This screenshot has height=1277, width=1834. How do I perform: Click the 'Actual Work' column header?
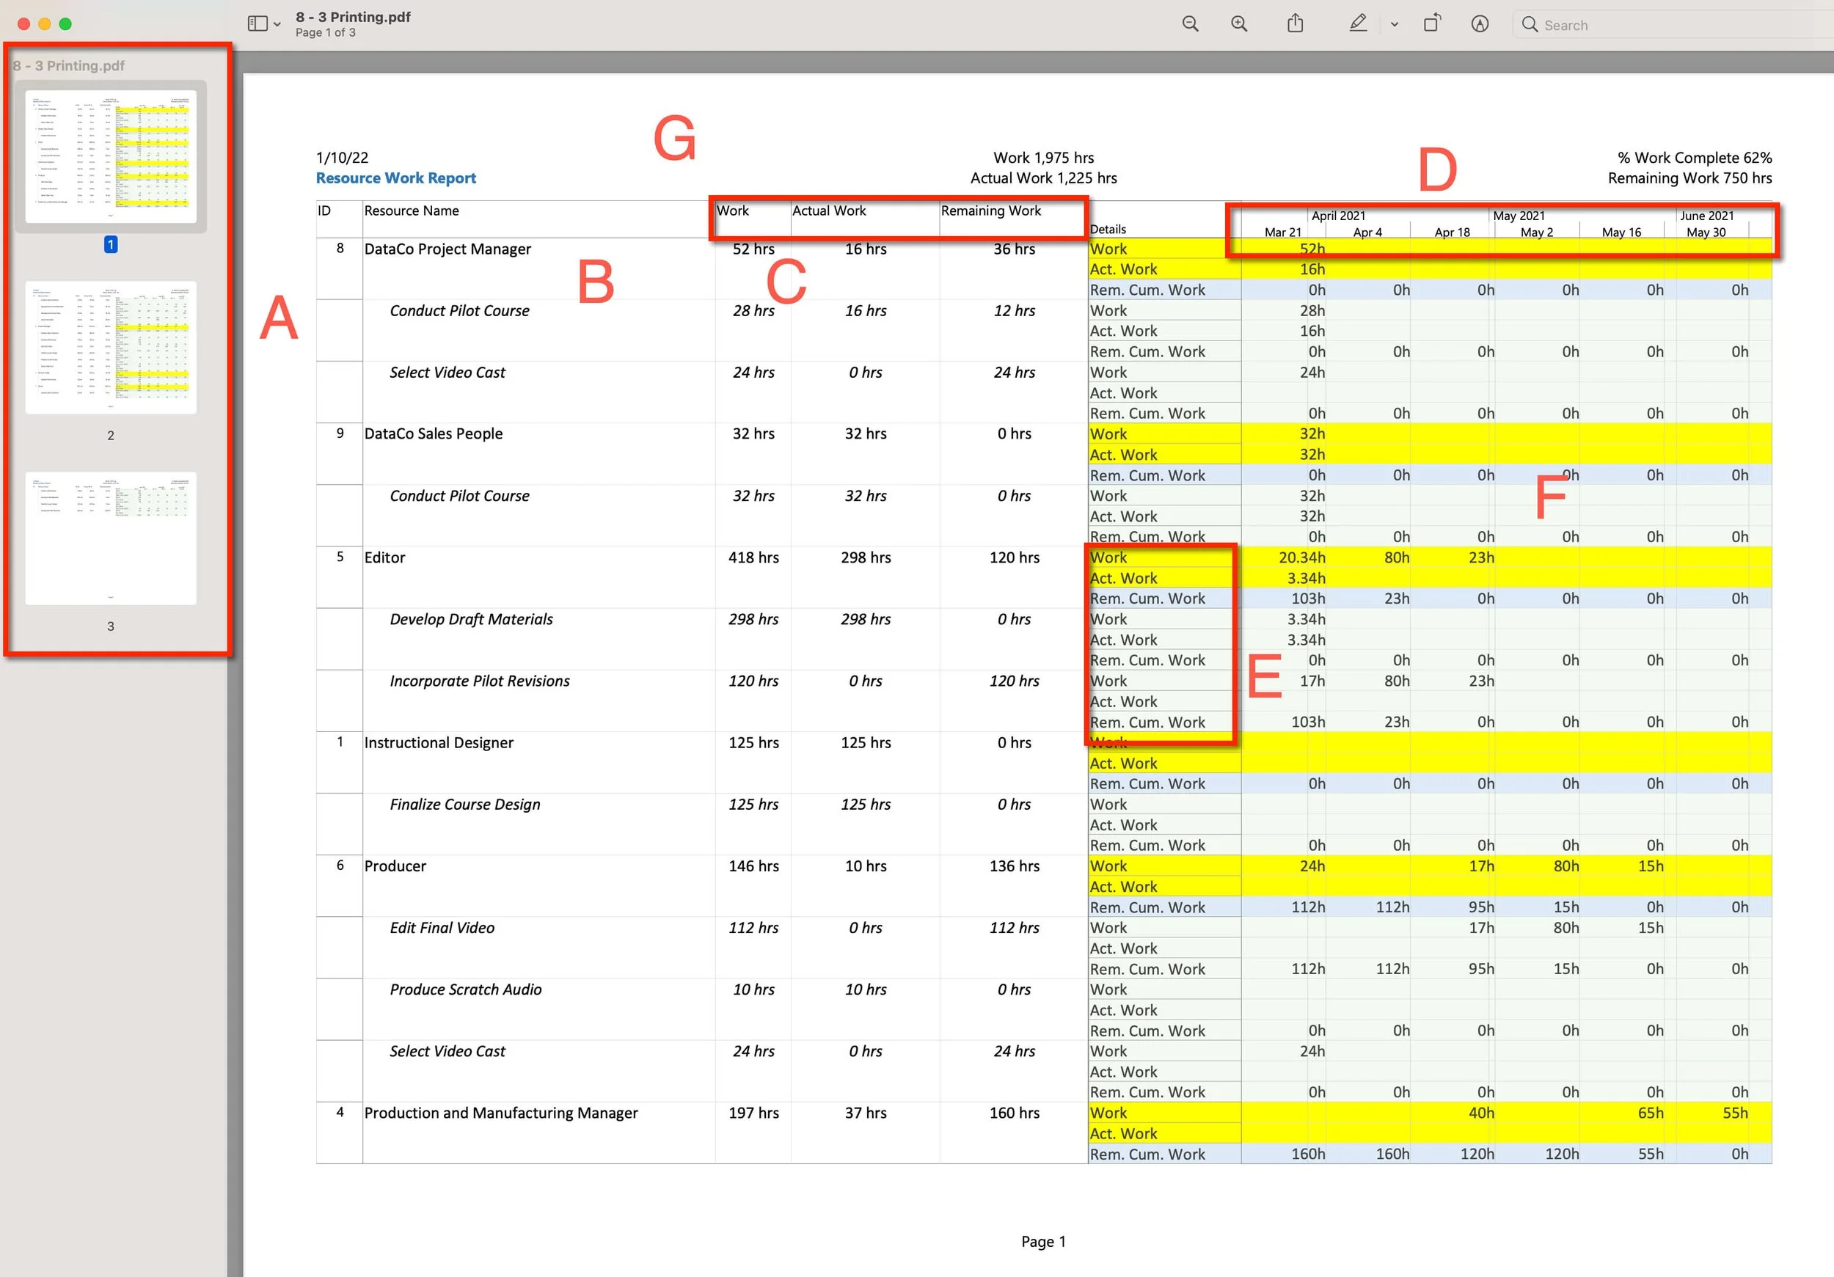click(x=828, y=211)
